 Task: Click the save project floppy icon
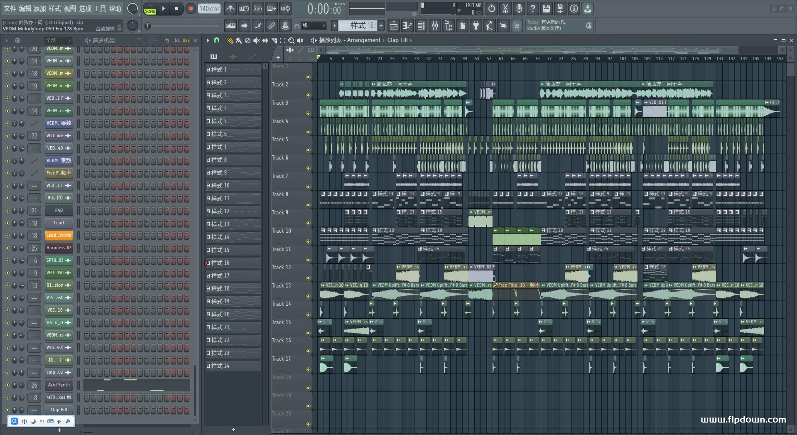pyautogui.click(x=547, y=8)
